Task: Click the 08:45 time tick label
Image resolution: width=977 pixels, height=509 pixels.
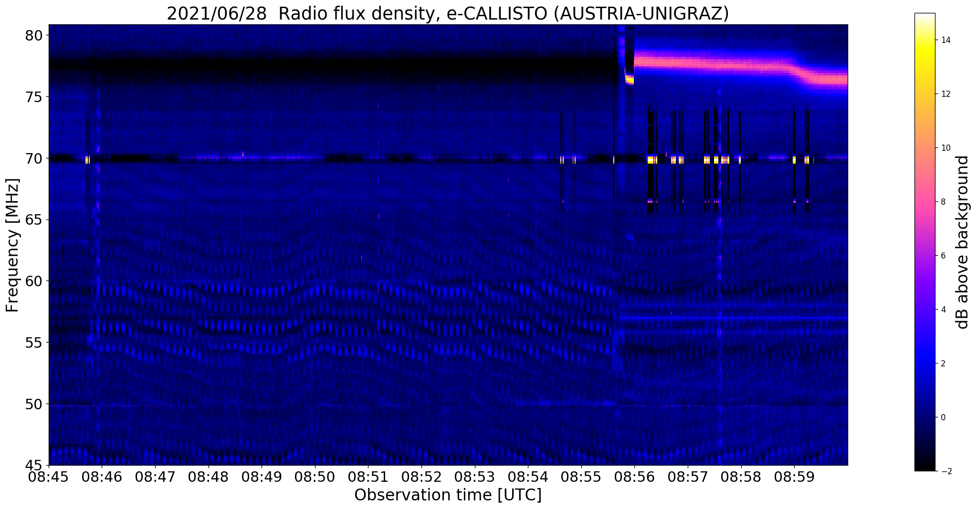Action: coord(49,477)
